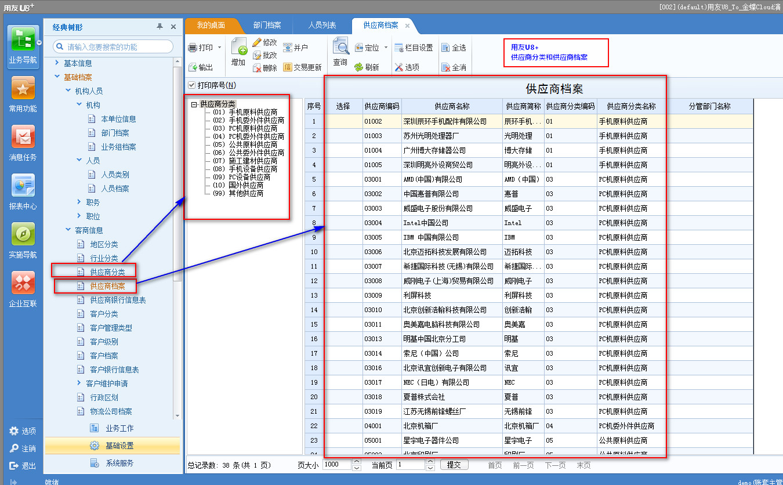Click the 刷新 (Refresh) icon
Image resolution: width=783 pixels, height=485 pixels.
click(x=359, y=67)
